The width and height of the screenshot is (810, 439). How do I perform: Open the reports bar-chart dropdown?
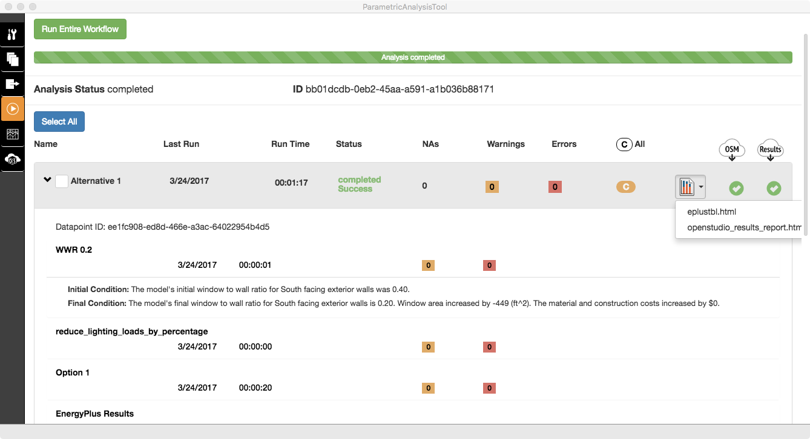690,187
